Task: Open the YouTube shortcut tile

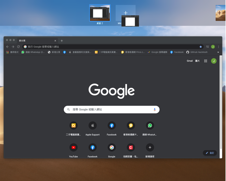Action: click(x=73, y=151)
